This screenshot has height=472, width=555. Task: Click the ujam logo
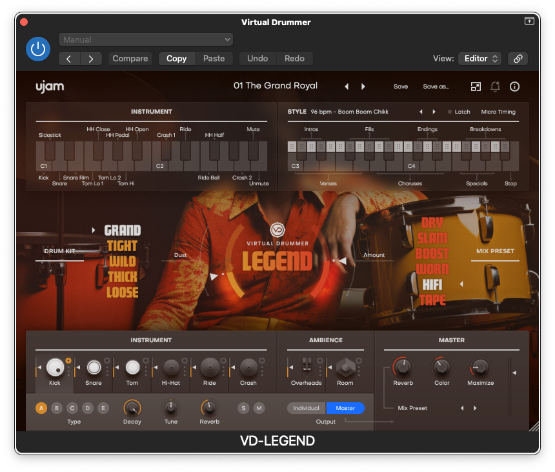pos(50,87)
